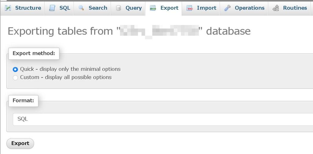
Task: Click the Search magnifier icon
Action: (81, 8)
